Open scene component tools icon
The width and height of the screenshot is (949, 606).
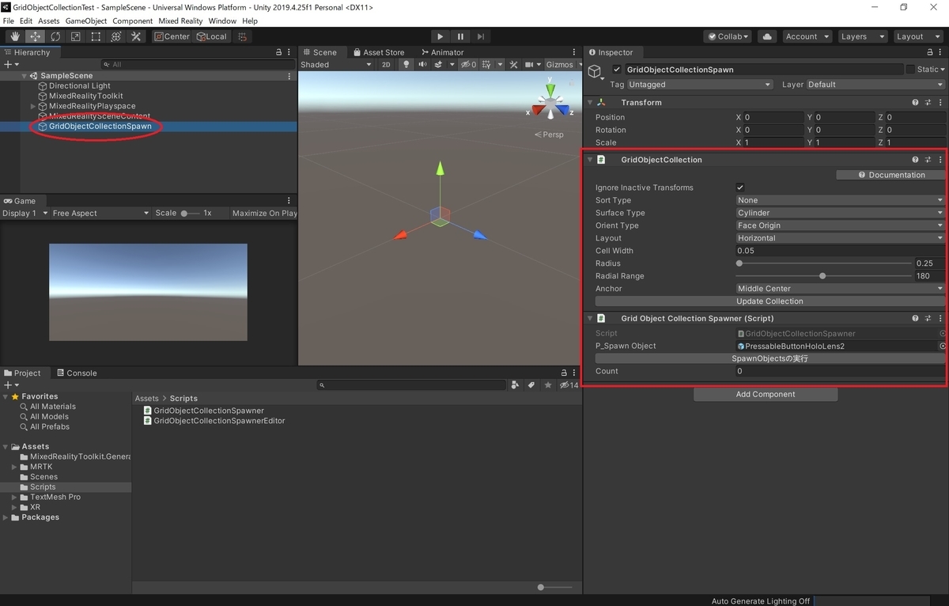point(513,65)
